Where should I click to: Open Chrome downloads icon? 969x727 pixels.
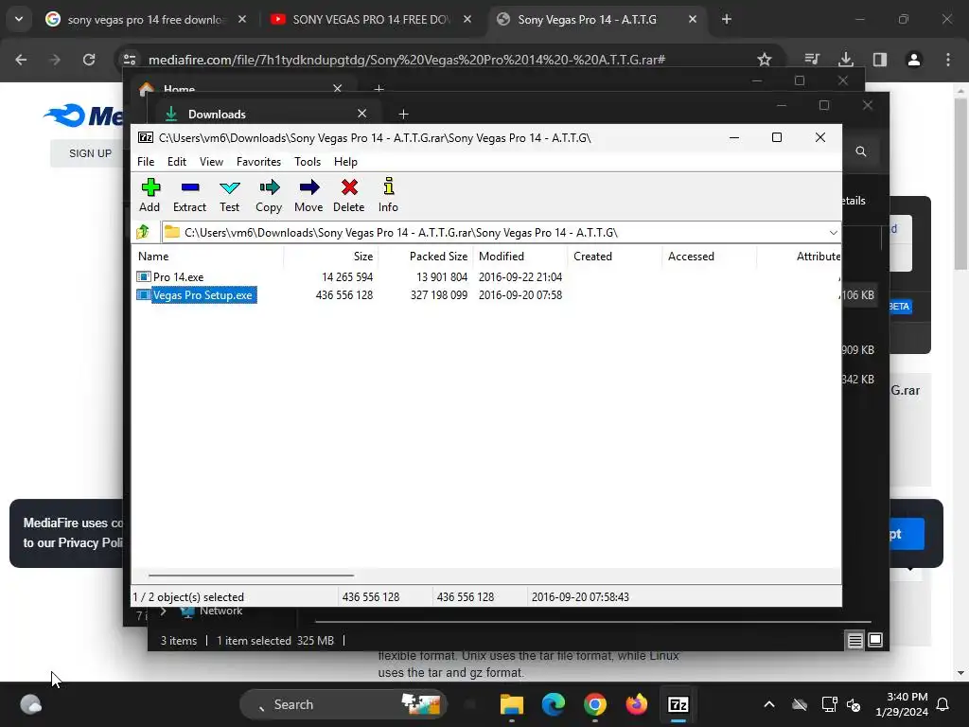(846, 60)
